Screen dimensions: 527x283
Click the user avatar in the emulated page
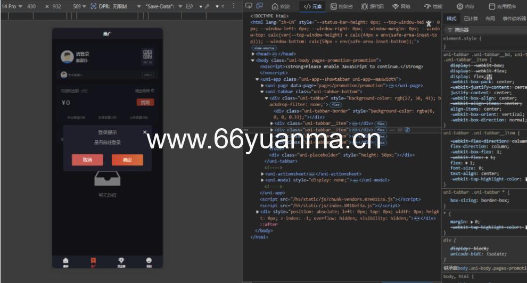coord(67,57)
